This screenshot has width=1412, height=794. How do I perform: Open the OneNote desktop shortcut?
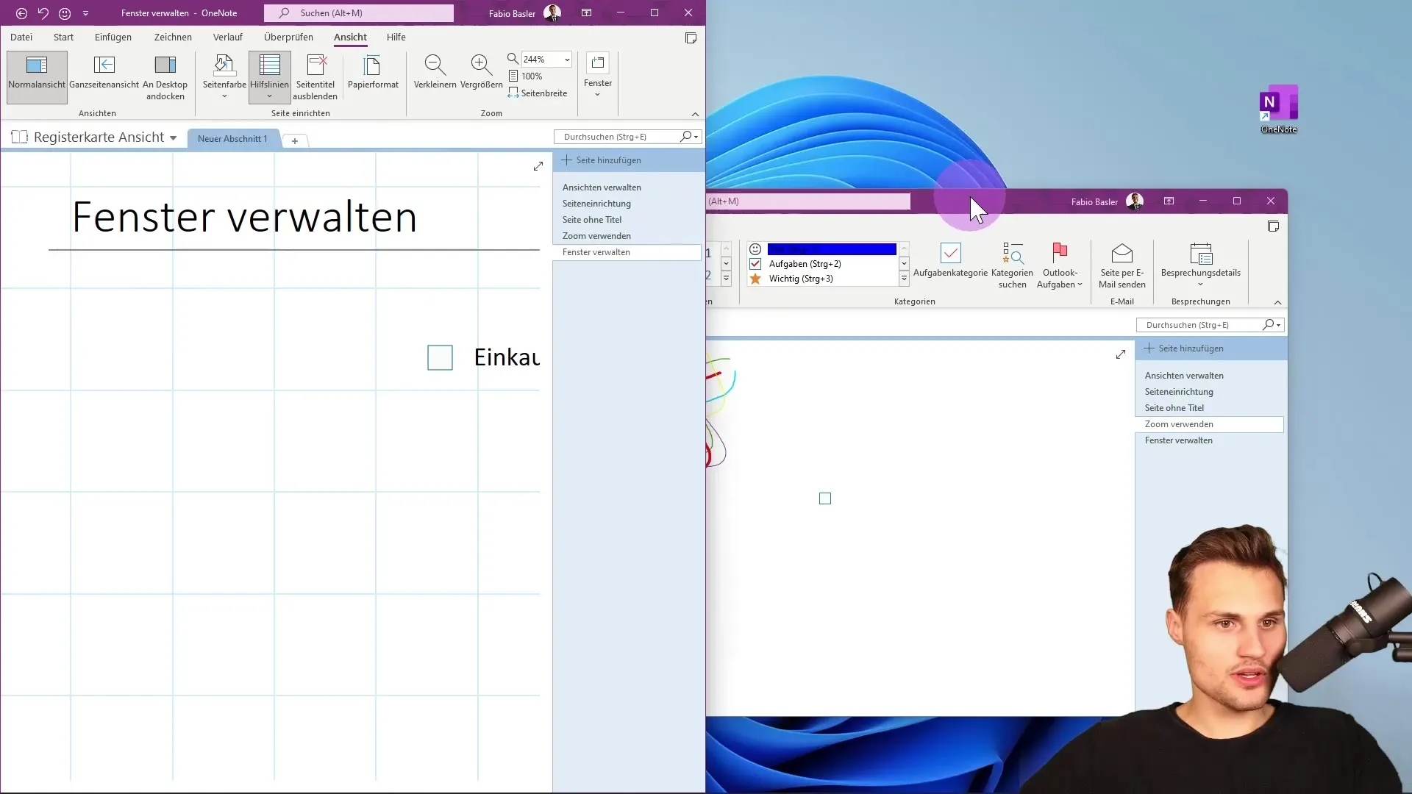pyautogui.click(x=1278, y=109)
